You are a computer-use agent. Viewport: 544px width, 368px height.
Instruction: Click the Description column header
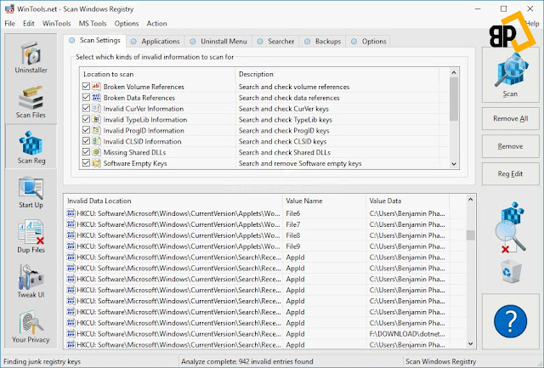[337, 74]
